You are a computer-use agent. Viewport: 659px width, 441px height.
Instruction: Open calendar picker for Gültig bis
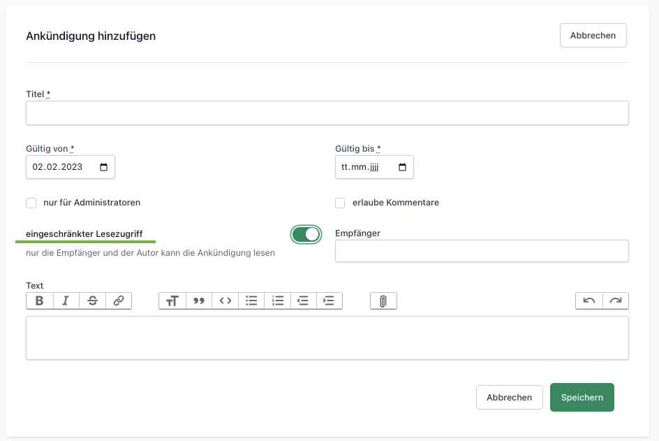click(402, 167)
